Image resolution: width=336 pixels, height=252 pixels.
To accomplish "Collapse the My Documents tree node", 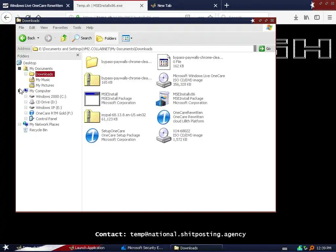I will tap(19, 69).
